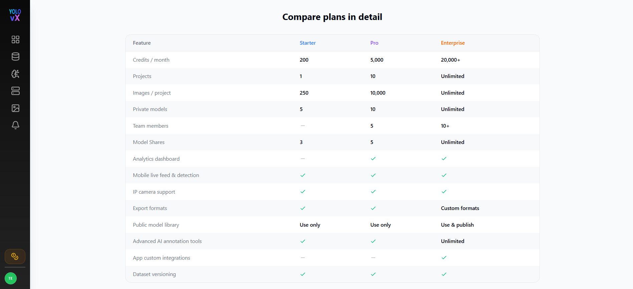Click the Team members Starter dash
This screenshot has height=289, width=633.
[303, 126]
